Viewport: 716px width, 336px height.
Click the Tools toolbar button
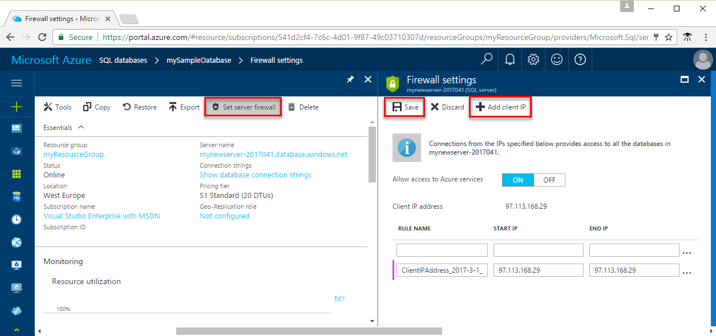point(58,107)
